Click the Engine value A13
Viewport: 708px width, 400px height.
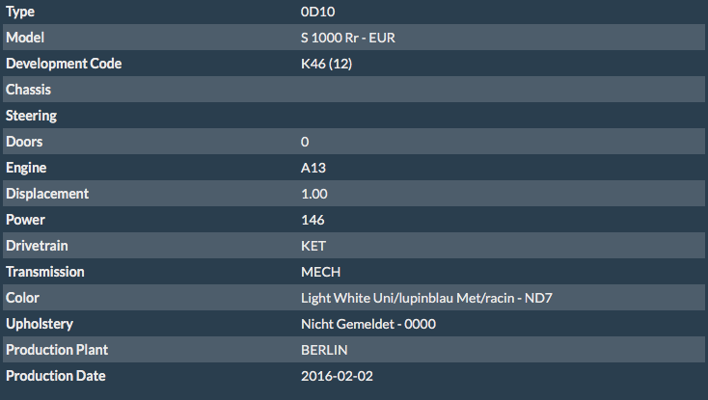[313, 168]
